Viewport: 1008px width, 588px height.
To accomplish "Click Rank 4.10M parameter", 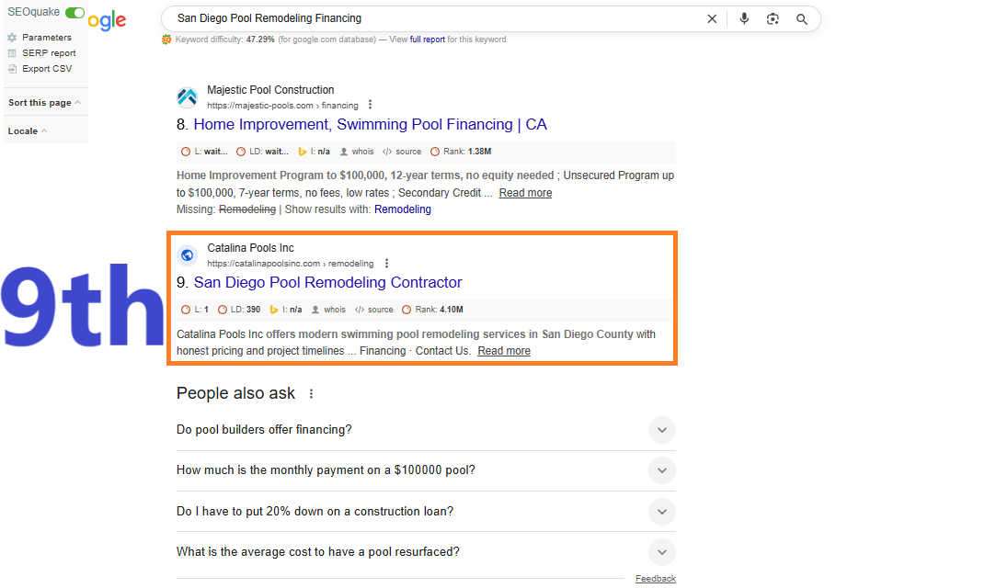I will pyautogui.click(x=432, y=310).
